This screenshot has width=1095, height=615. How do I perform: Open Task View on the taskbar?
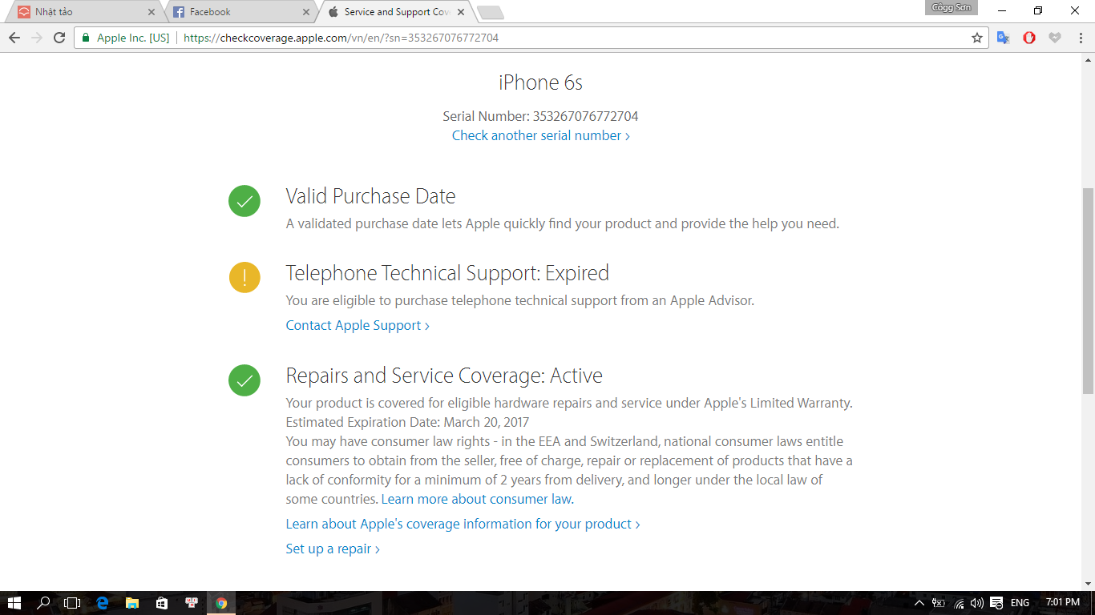click(72, 603)
